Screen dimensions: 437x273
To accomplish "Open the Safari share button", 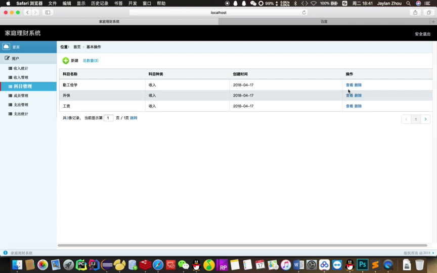I will point(415,12).
